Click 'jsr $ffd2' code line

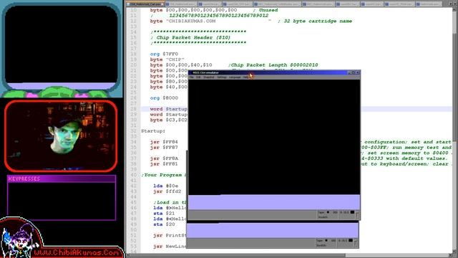click(167, 191)
